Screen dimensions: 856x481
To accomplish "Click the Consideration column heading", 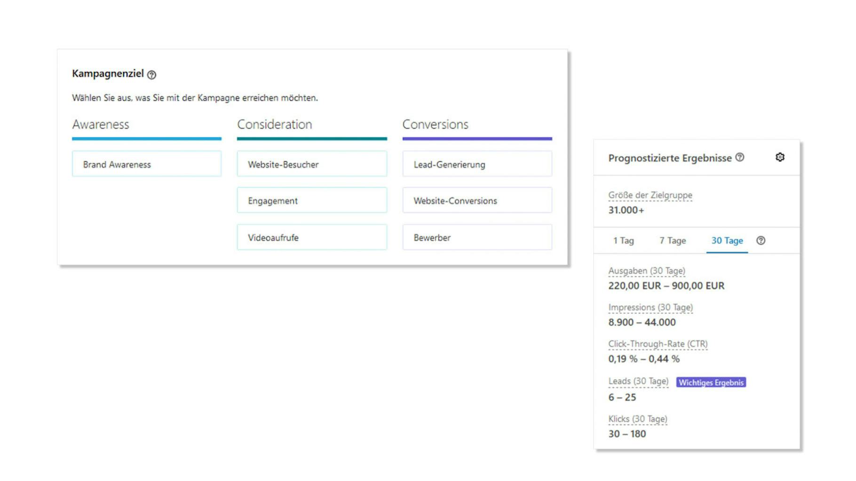I will 275,124.
